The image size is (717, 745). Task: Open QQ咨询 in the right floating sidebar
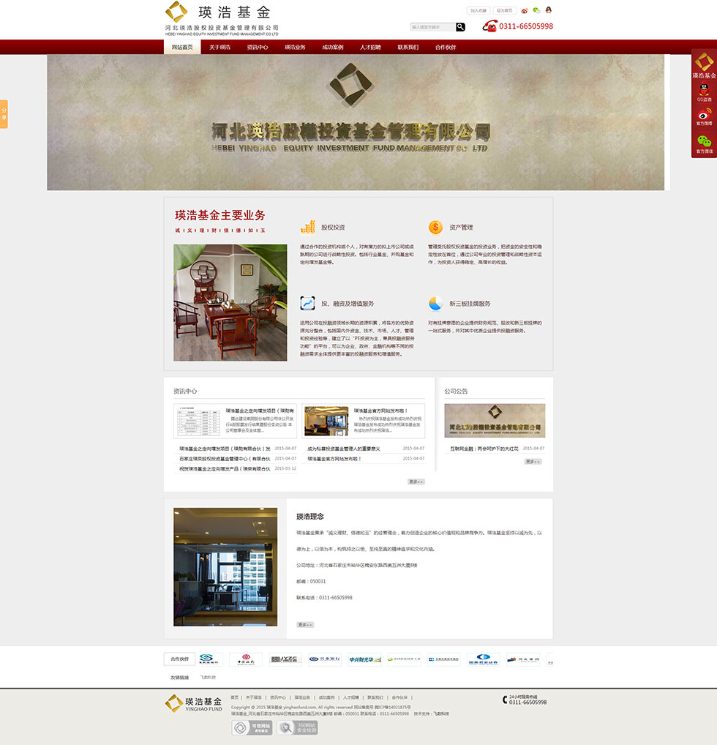[704, 92]
